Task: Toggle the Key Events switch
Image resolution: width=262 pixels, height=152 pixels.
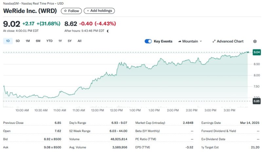Action: pos(148,41)
